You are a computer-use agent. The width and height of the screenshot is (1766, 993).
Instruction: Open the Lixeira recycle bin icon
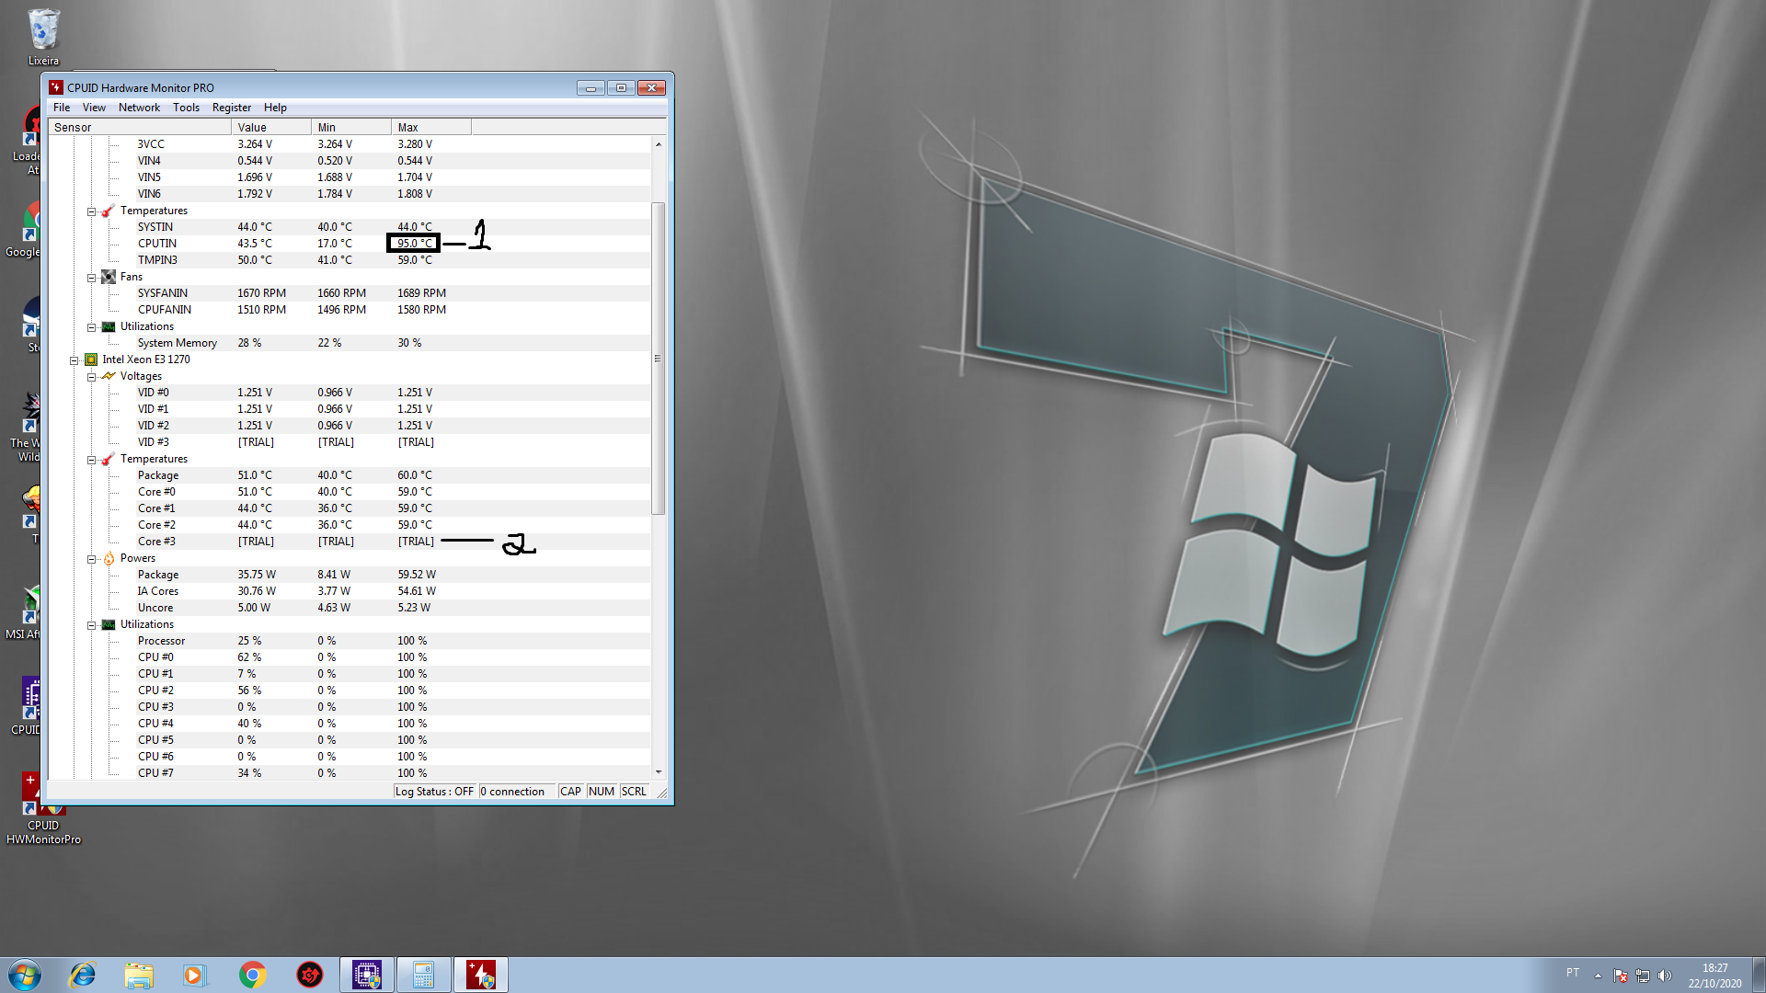click(x=43, y=37)
